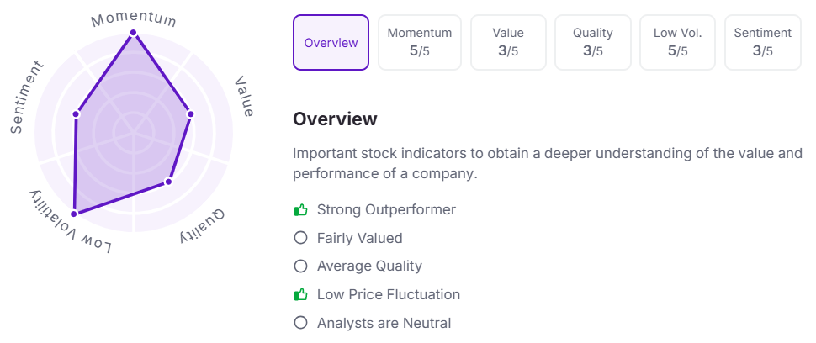Select the Low Vol. 5/5 tab
The width and height of the screenshot is (816, 343).
tap(677, 42)
